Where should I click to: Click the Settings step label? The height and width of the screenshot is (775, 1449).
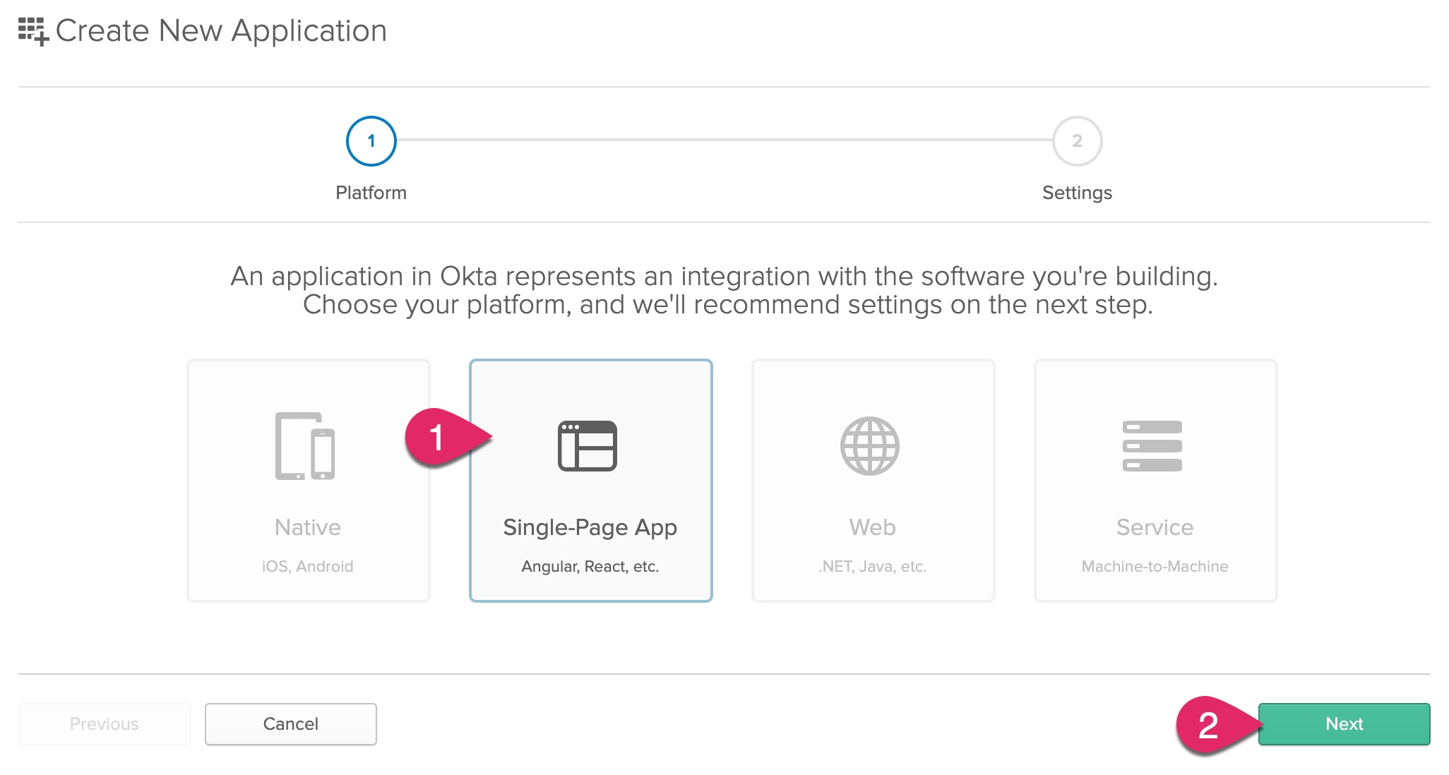(x=1077, y=193)
